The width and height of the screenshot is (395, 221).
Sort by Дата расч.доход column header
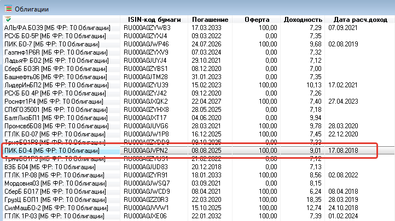[x=360, y=20]
